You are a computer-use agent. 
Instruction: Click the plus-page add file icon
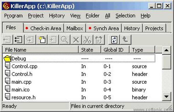pos(53,40)
